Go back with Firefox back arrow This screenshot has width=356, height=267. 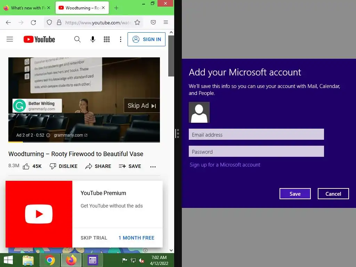(x=8, y=22)
